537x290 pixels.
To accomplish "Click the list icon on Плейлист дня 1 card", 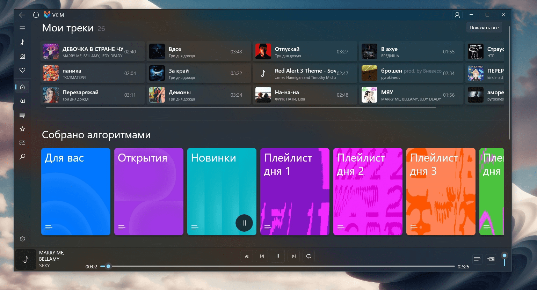I will coord(268,227).
